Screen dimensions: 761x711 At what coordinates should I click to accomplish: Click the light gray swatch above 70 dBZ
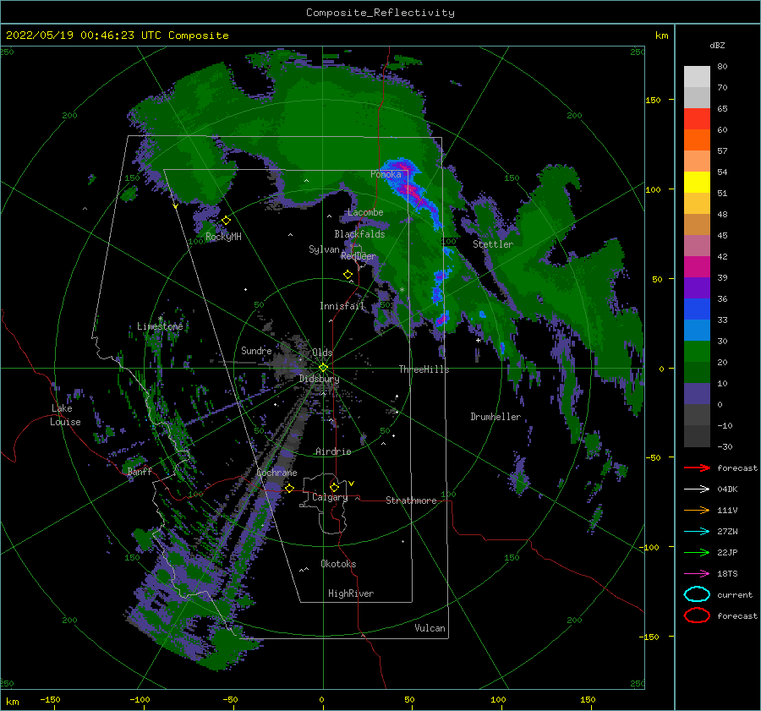pyautogui.click(x=697, y=77)
